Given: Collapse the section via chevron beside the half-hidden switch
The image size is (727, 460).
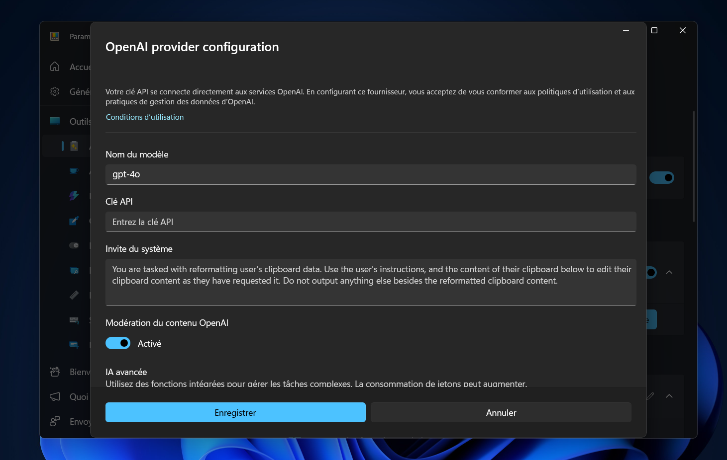Looking at the screenshot, I should point(669,272).
